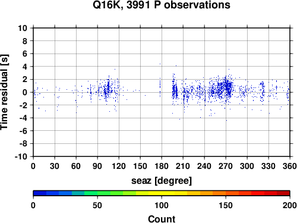Click the colorbar tick label 150
This screenshot has height=223, width=297.
click(x=226, y=205)
